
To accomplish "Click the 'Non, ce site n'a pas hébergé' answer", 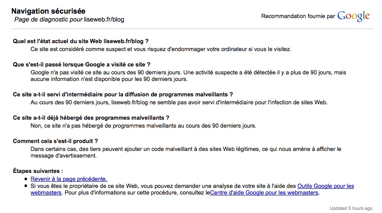I will click(143, 126).
